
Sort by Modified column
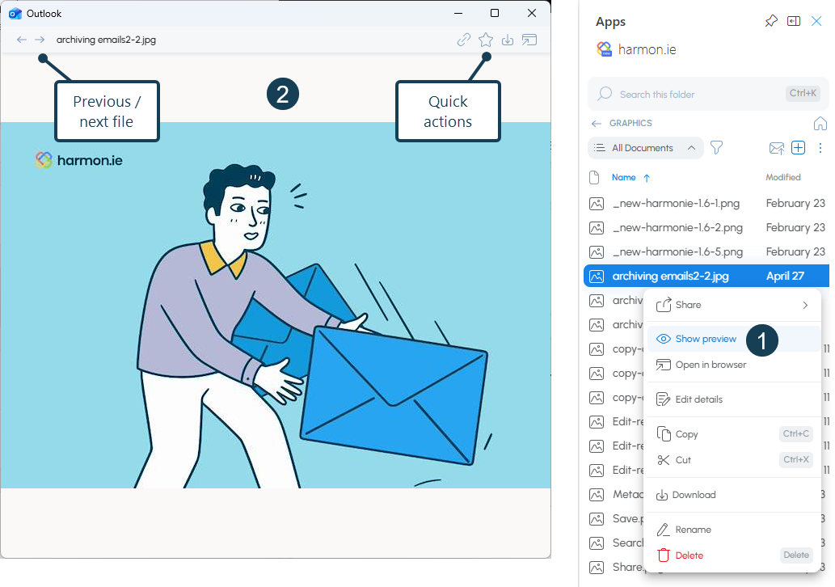coord(782,177)
